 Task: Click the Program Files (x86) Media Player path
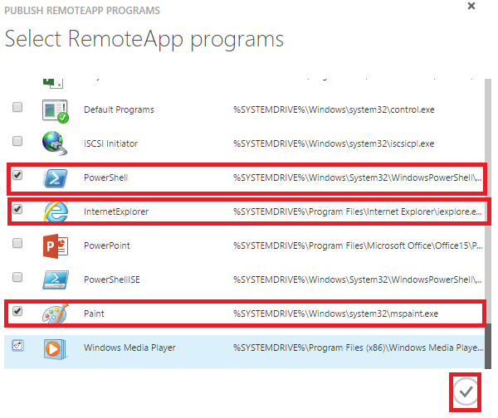tap(359, 348)
